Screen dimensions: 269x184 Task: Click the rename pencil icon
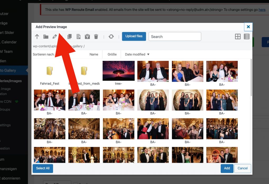55,37
